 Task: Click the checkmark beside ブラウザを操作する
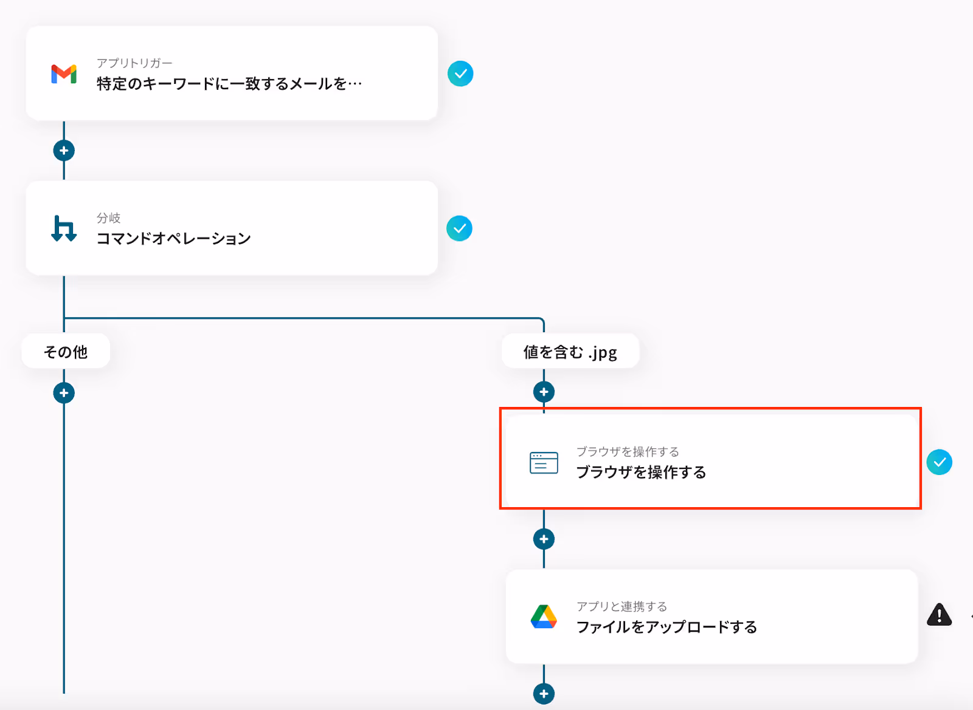940,462
